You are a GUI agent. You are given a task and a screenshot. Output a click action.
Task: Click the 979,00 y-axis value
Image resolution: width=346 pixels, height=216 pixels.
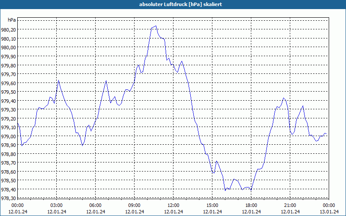[x=9, y=137]
